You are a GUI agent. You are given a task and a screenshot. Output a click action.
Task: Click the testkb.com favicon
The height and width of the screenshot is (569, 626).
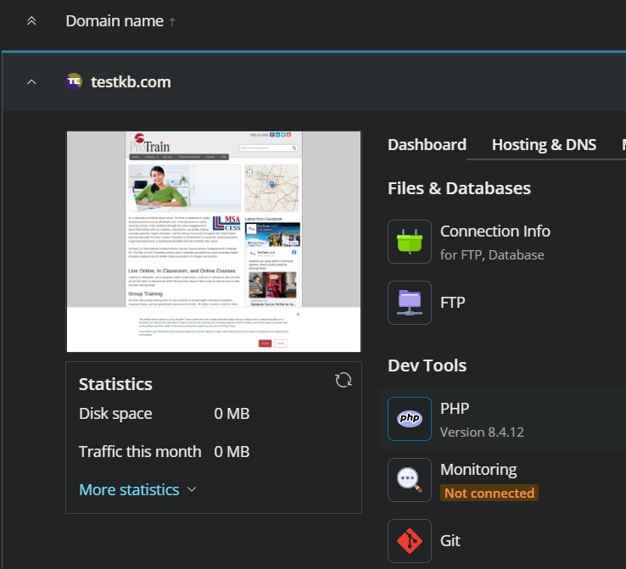75,81
